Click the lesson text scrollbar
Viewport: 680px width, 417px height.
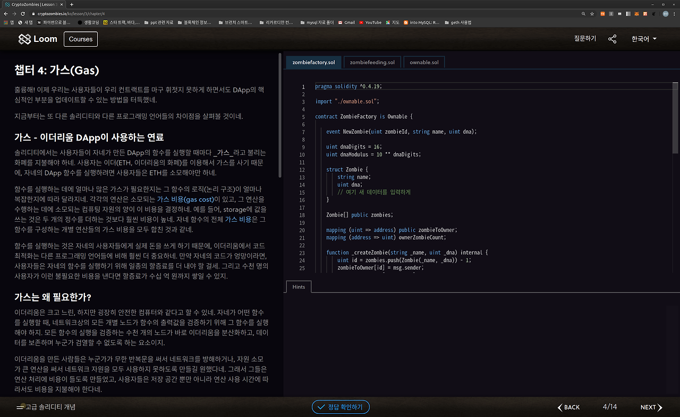(280, 115)
